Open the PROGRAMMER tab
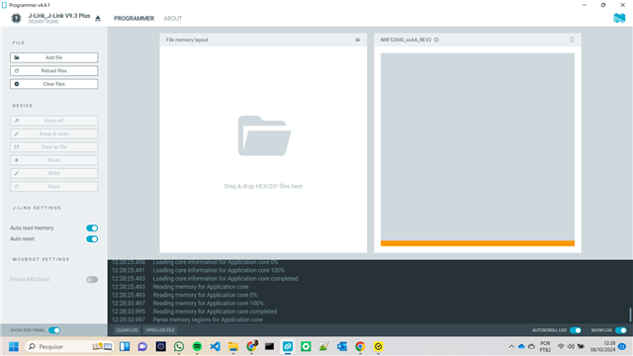 pos(135,18)
